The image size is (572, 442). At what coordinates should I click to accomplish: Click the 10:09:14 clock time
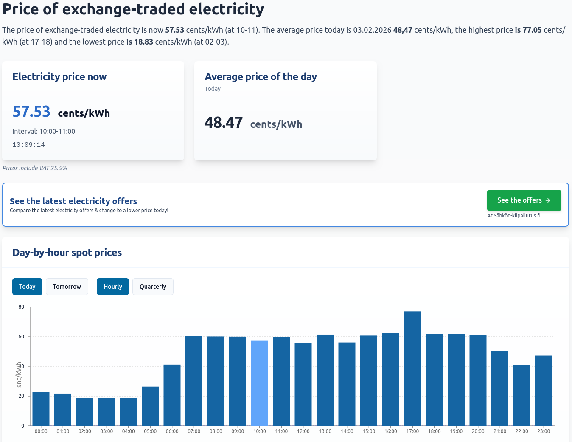pos(28,145)
